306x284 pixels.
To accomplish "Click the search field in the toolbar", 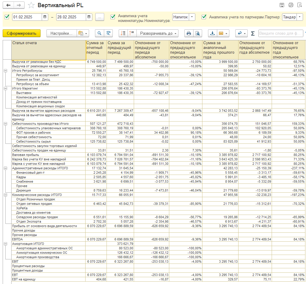I will tap(280, 33).
